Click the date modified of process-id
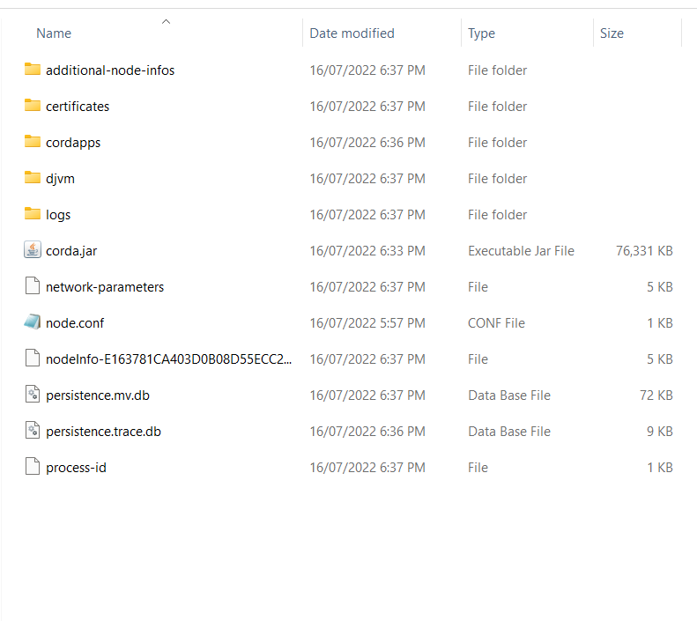 pos(367,468)
